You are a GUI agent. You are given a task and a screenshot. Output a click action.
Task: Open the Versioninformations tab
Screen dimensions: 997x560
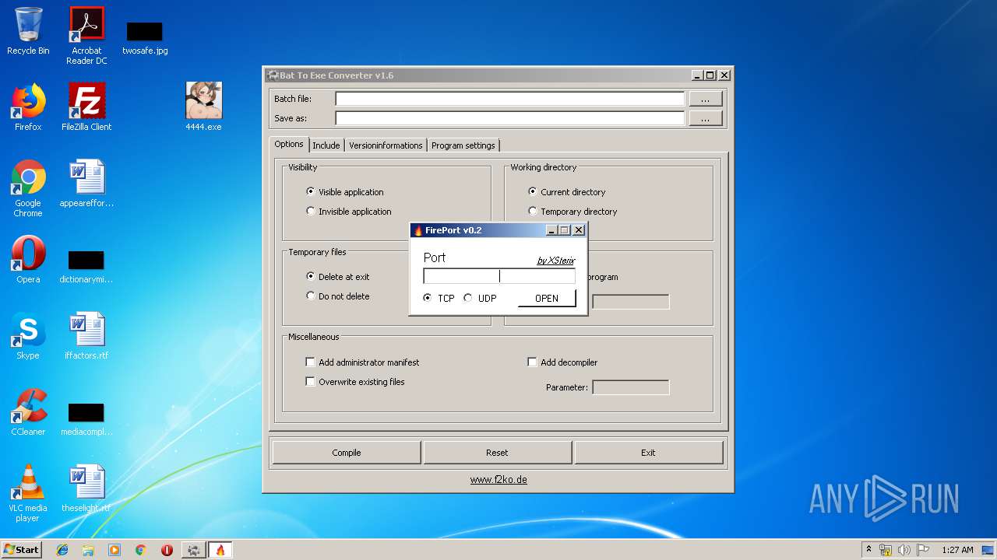[386, 145]
